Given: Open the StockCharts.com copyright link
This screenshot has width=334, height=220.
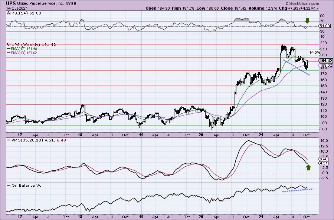Looking at the screenshot, I should click(302, 3).
